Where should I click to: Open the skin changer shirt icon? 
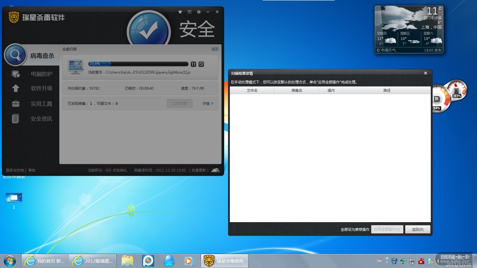pyautogui.click(x=180, y=12)
